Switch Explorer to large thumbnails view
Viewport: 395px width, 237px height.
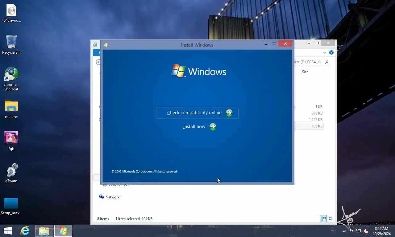[x=330, y=219]
